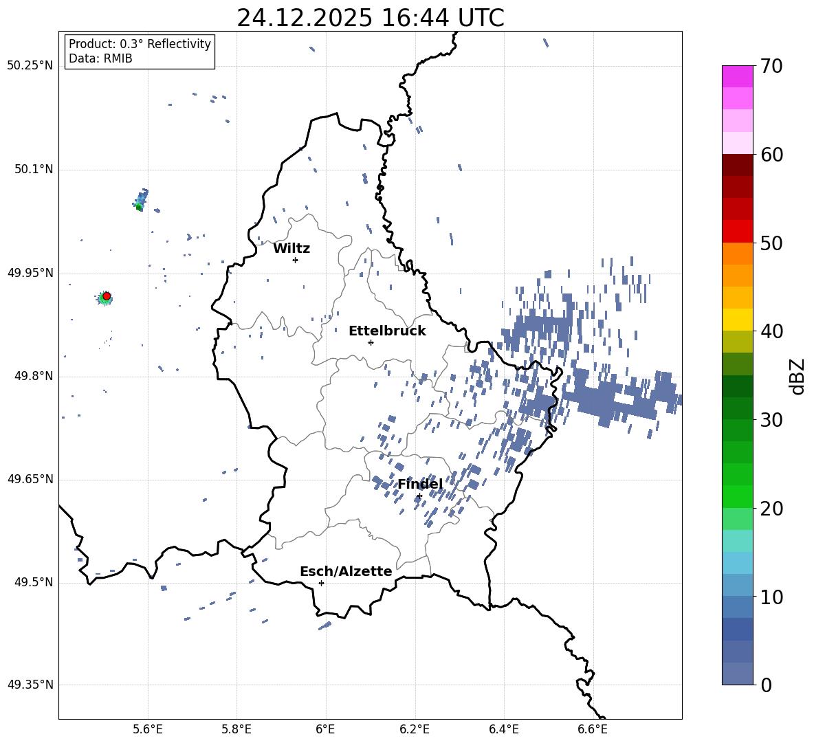Click the 5.6°E longitude label
This screenshot has height=743, width=814.
(148, 729)
